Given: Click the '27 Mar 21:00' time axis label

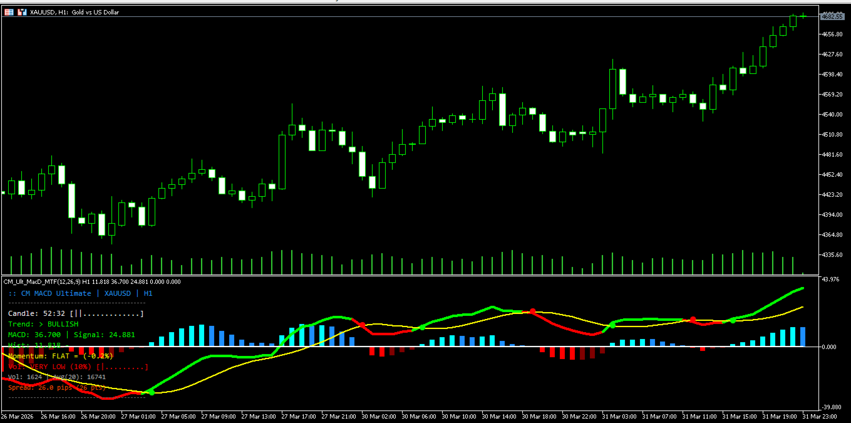Looking at the screenshot, I should [x=339, y=417].
